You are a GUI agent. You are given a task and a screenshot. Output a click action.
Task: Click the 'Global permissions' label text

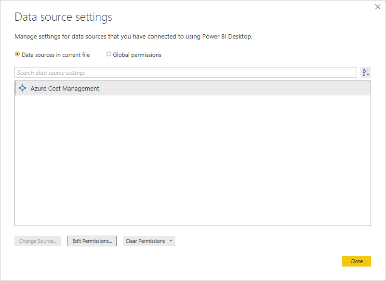click(137, 55)
